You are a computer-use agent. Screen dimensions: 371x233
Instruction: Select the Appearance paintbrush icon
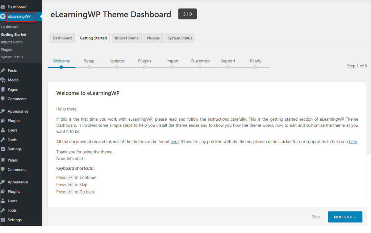tap(4, 111)
